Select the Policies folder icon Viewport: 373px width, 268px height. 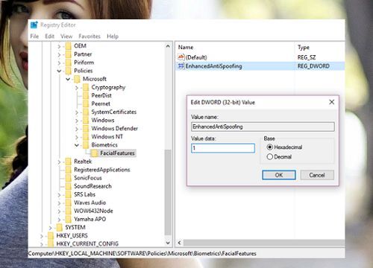(68, 71)
